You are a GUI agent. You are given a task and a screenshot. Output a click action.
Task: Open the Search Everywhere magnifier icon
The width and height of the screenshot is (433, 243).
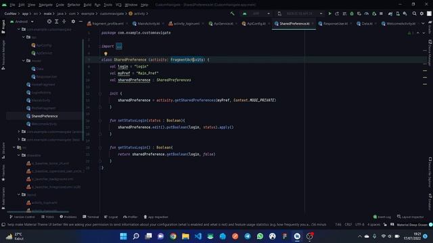pyautogui.click(x=414, y=13)
